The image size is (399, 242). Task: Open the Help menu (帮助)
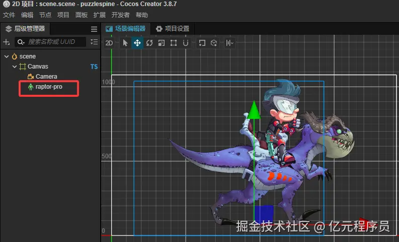(141, 15)
